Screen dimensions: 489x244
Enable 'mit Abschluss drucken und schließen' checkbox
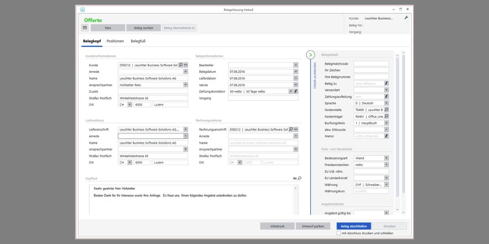click(x=339, y=233)
